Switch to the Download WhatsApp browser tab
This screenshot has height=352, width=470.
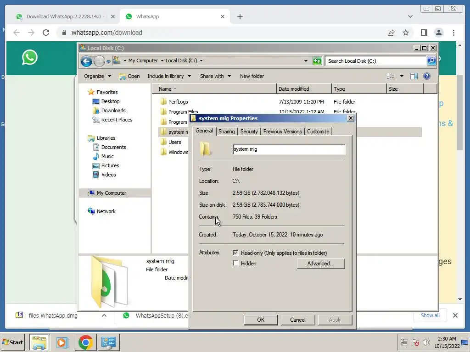[64, 17]
